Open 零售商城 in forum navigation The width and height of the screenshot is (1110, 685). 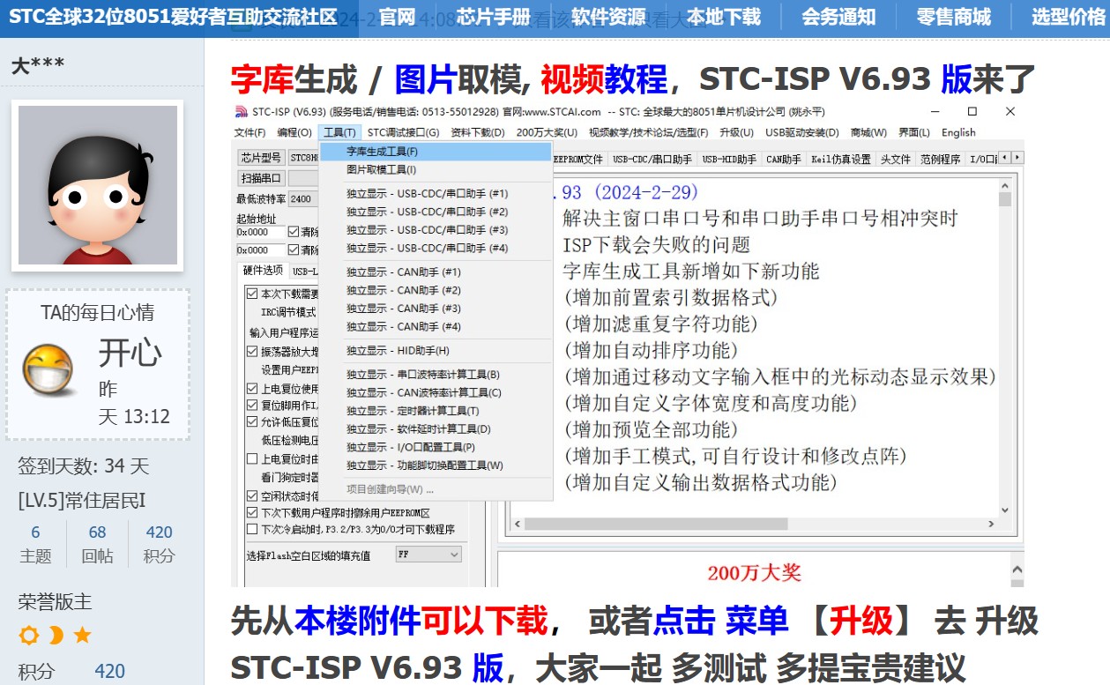[x=954, y=18]
